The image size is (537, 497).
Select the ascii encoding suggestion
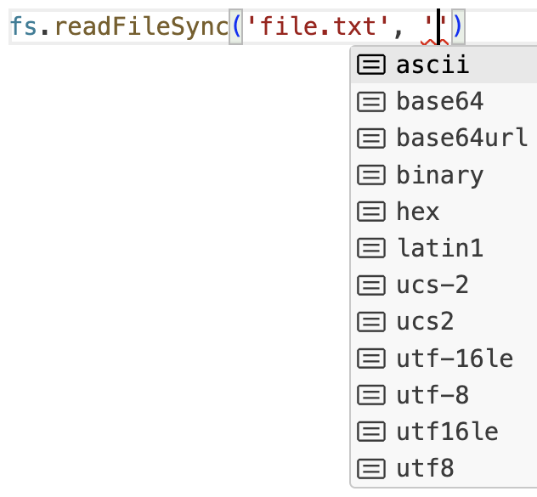click(x=432, y=65)
